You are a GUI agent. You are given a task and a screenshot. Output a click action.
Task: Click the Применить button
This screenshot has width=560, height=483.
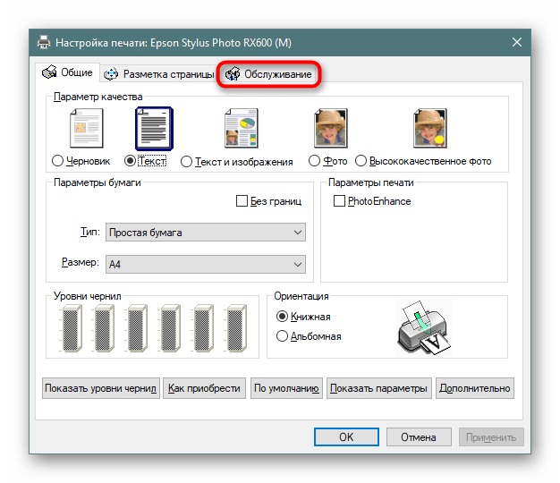[x=491, y=437]
